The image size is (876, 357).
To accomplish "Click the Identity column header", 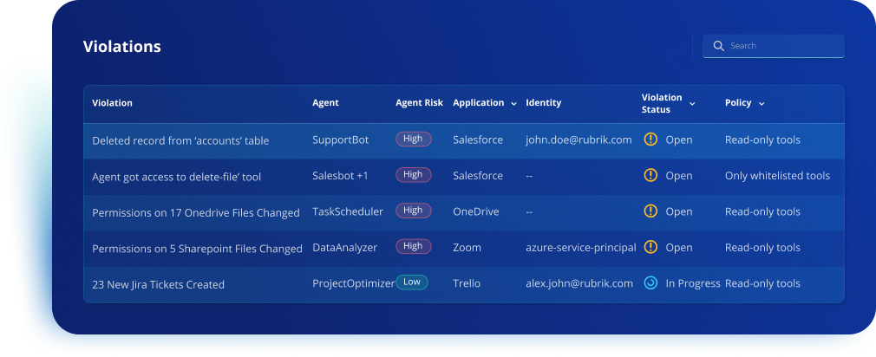I will (x=543, y=103).
